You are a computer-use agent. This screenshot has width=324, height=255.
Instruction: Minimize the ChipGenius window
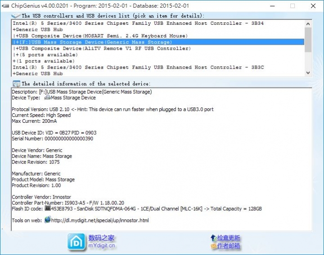272,6
